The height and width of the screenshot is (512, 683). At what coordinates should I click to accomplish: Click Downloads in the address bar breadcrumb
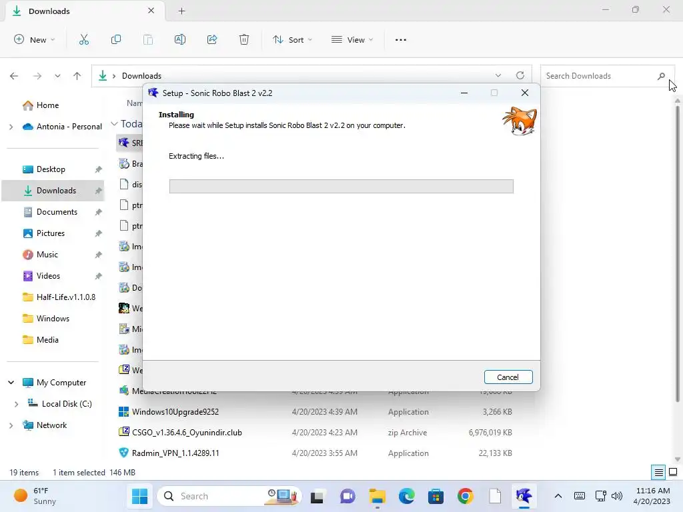coord(141,76)
